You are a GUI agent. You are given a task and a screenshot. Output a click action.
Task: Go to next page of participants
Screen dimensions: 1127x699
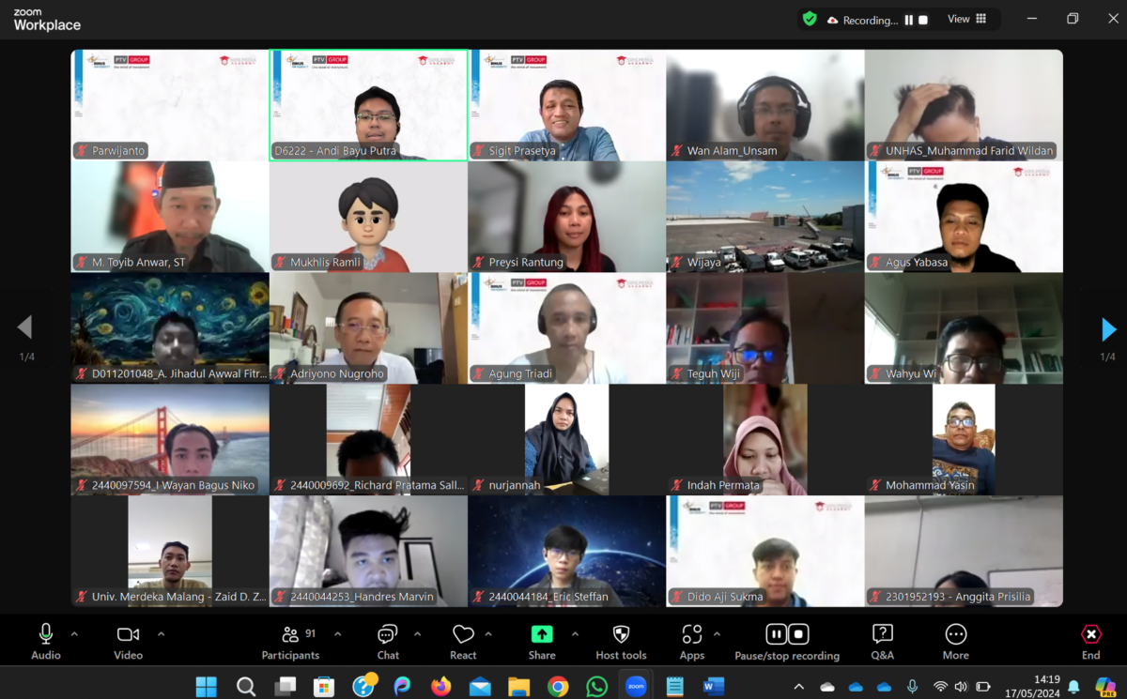[1108, 328]
